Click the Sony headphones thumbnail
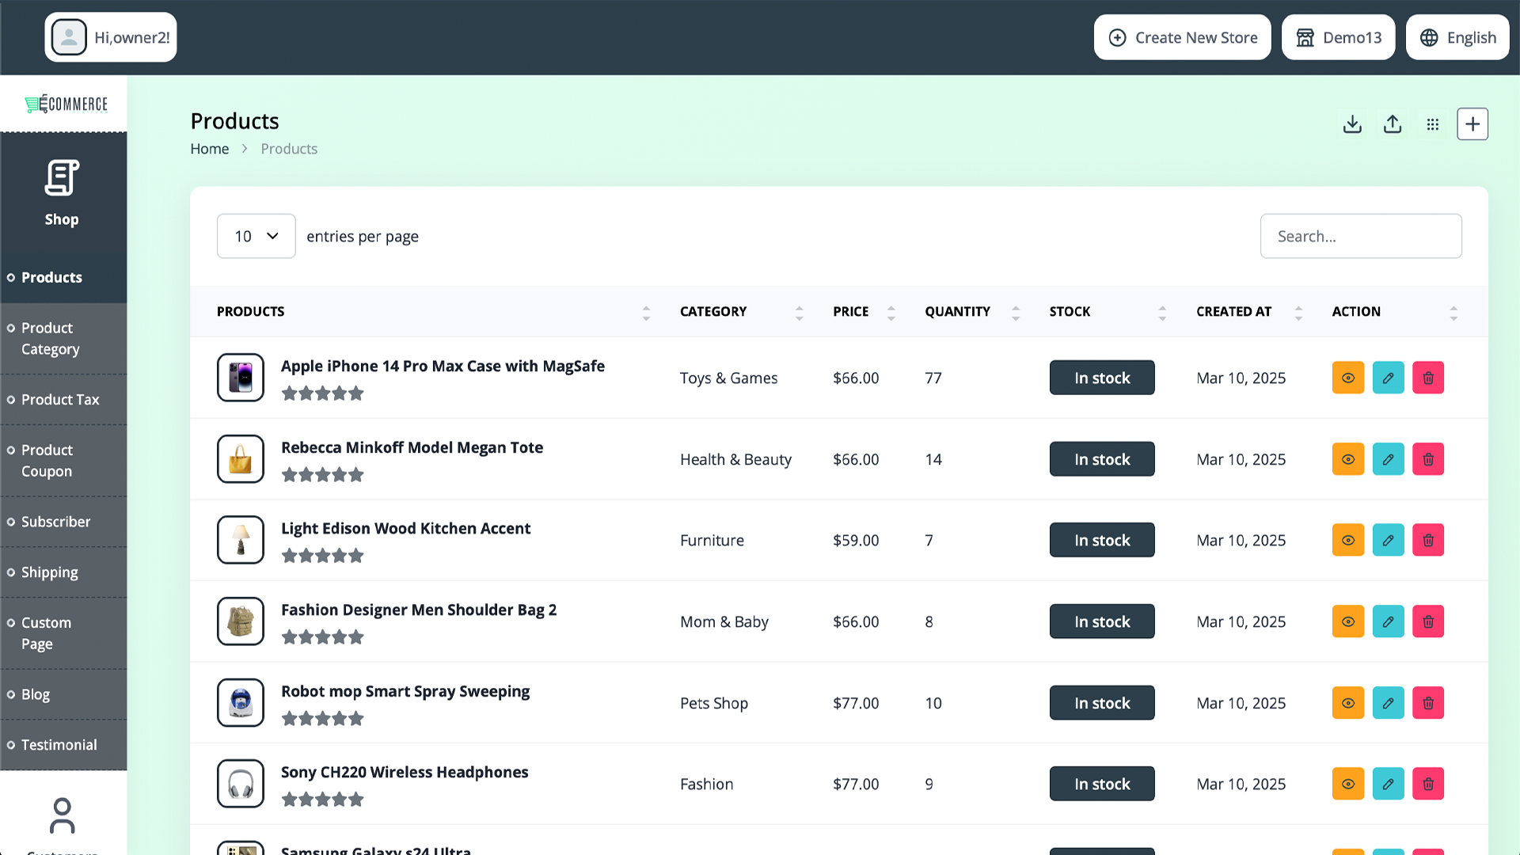The image size is (1520, 855). coord(241,784)
